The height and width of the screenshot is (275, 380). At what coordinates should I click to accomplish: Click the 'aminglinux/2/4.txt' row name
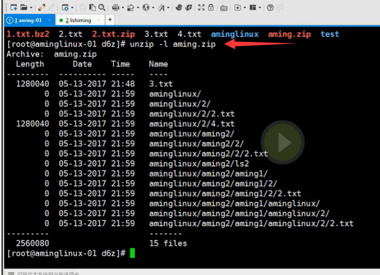pos(192,124)
